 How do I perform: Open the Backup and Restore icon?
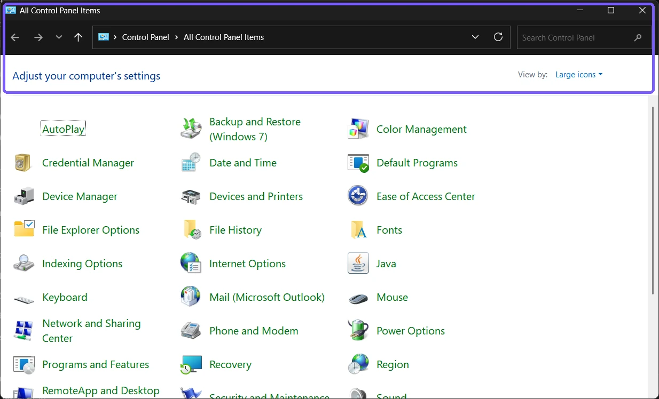coord(191,129)
